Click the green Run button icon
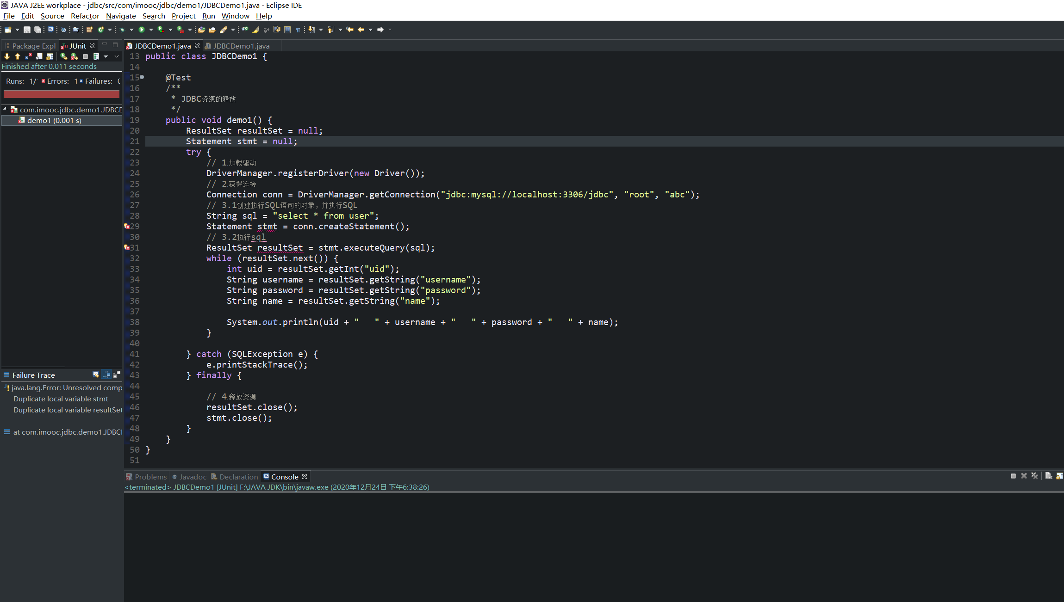 pos(142,30)
